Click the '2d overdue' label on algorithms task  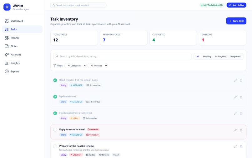click(91, 118)
